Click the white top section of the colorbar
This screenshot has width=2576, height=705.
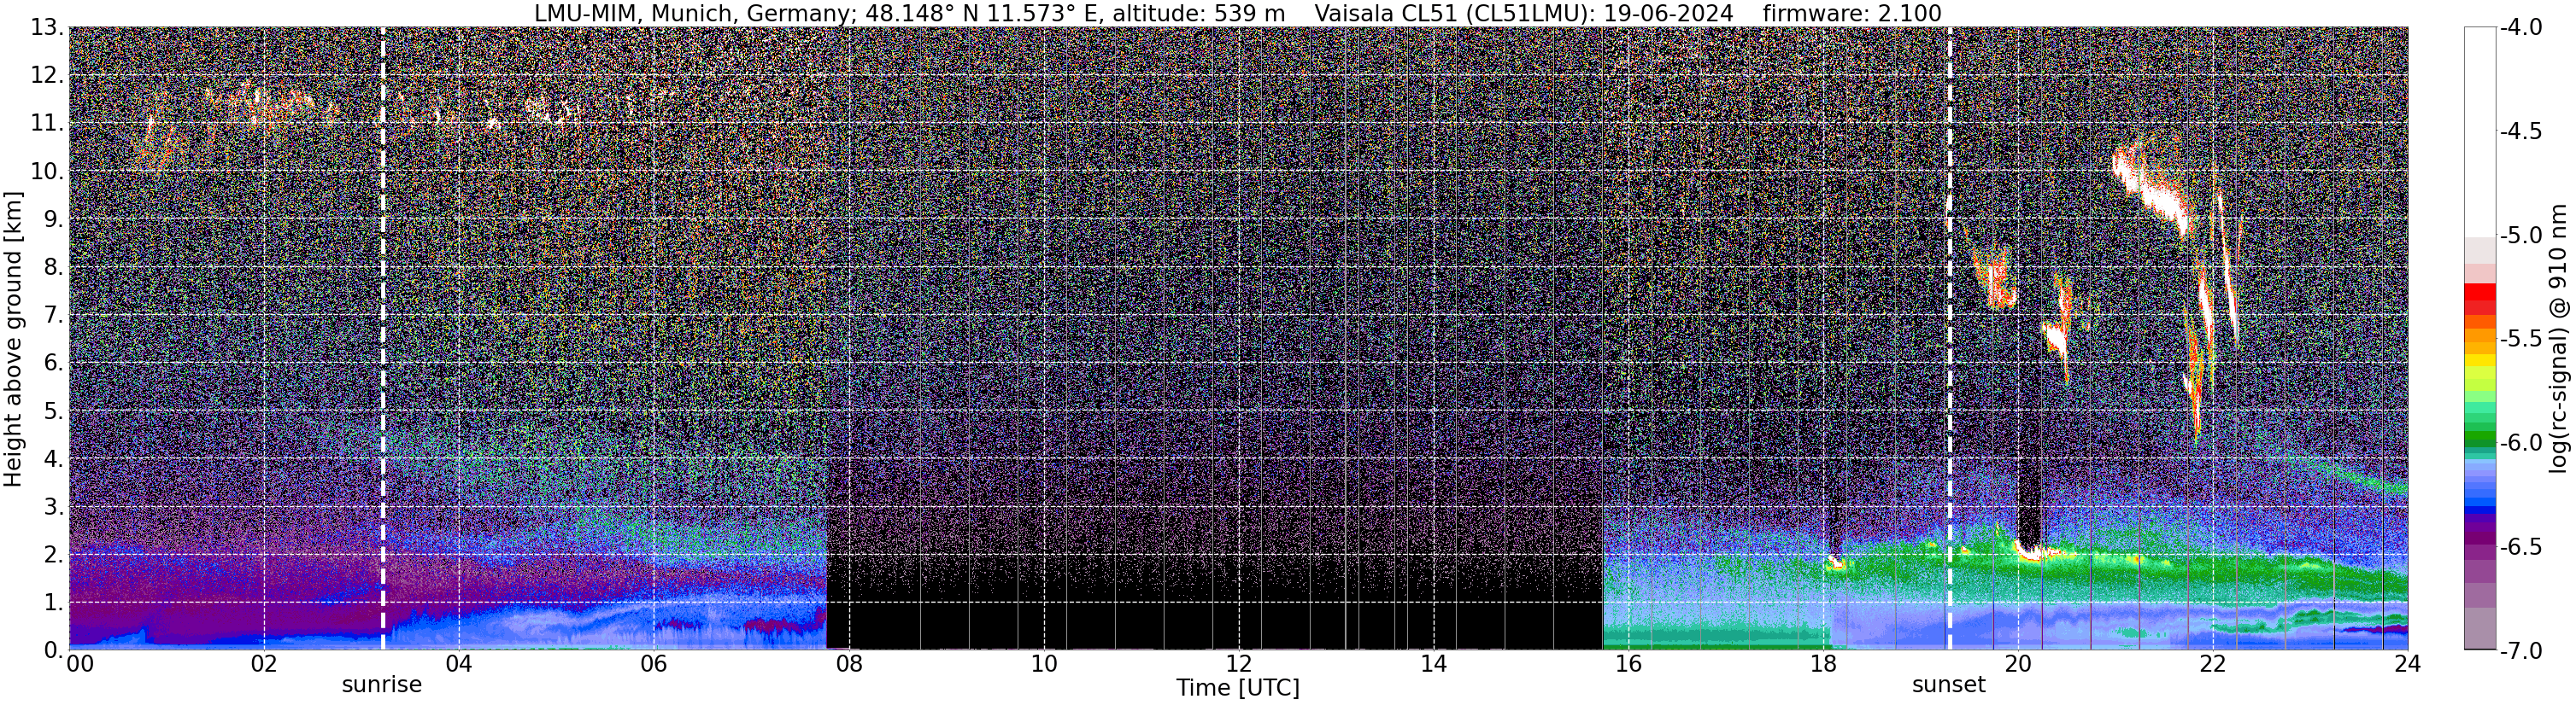(2479, 131)
